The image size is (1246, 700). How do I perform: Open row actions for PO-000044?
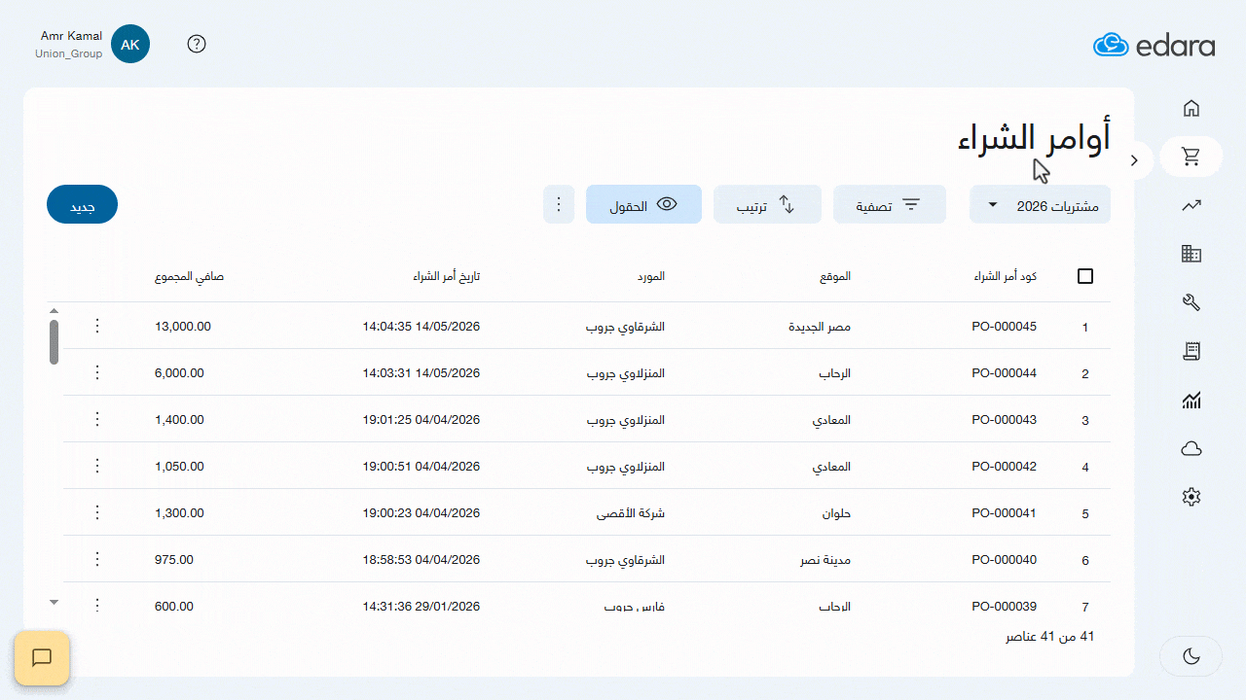click(96, 372)
